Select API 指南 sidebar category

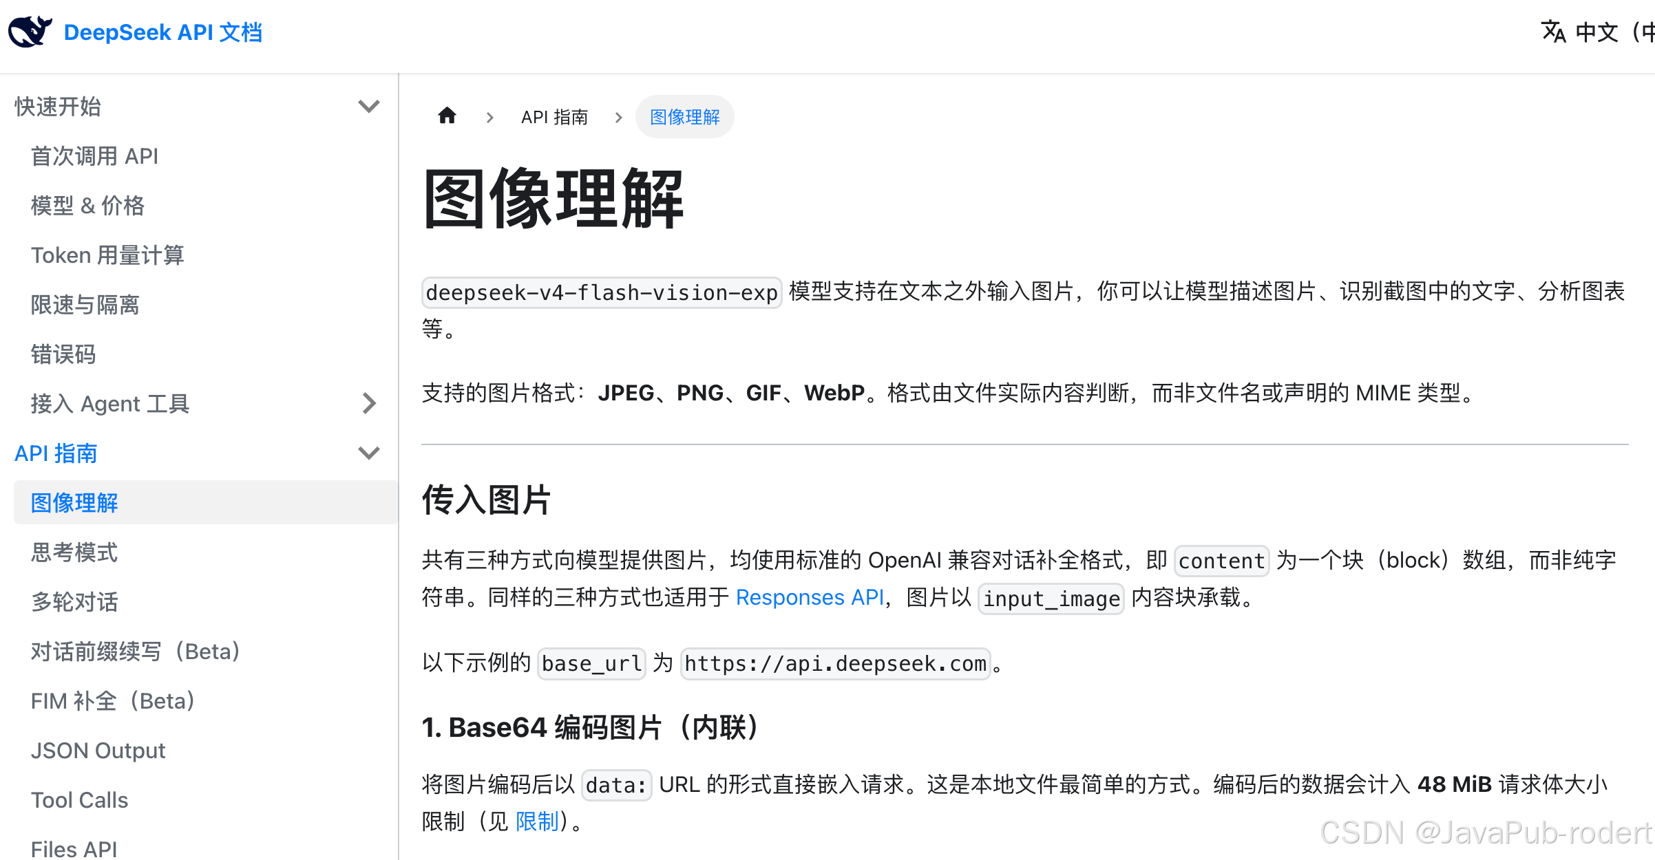click(56, 453)
